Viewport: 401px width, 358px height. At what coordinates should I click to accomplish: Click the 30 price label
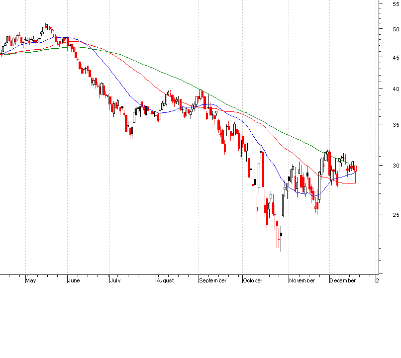(x=396, y=166)
